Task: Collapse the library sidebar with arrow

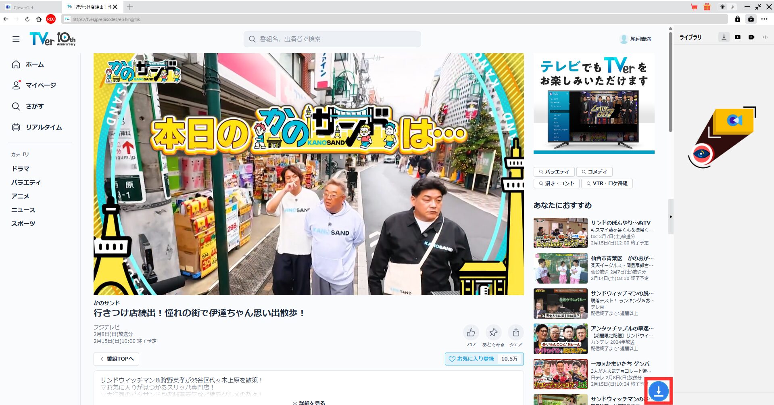Action: (x=671, y=216)
